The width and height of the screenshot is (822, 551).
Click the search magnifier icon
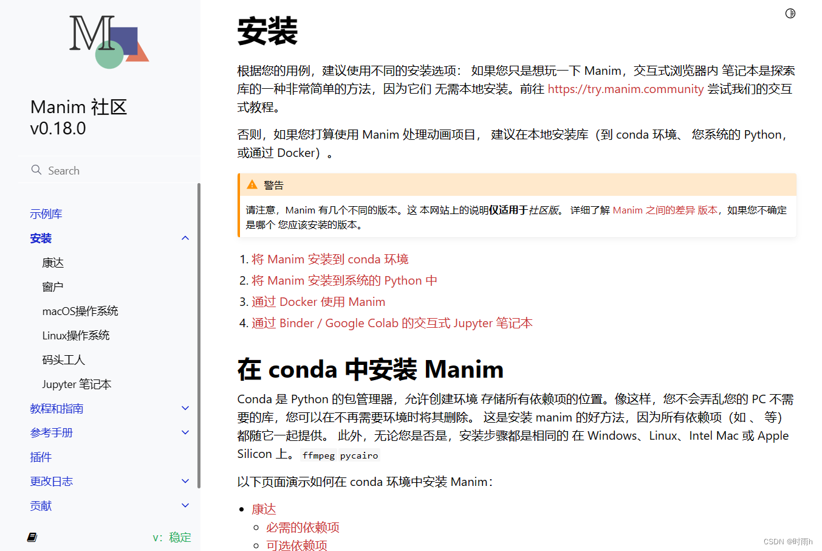point(36,170)
